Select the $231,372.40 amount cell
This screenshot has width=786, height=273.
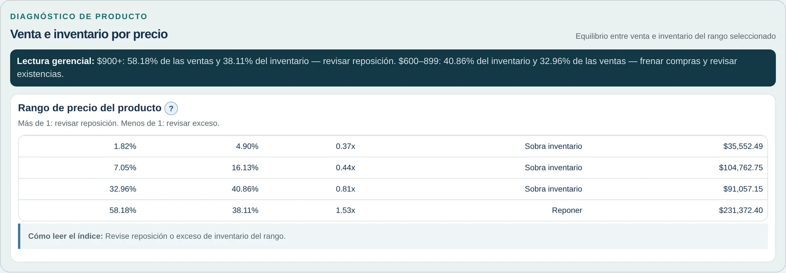tap(741, 211)
